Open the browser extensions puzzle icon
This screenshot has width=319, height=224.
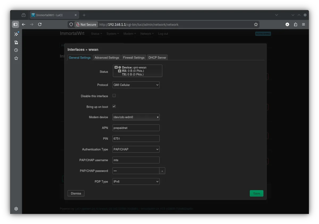pos(295,24)
